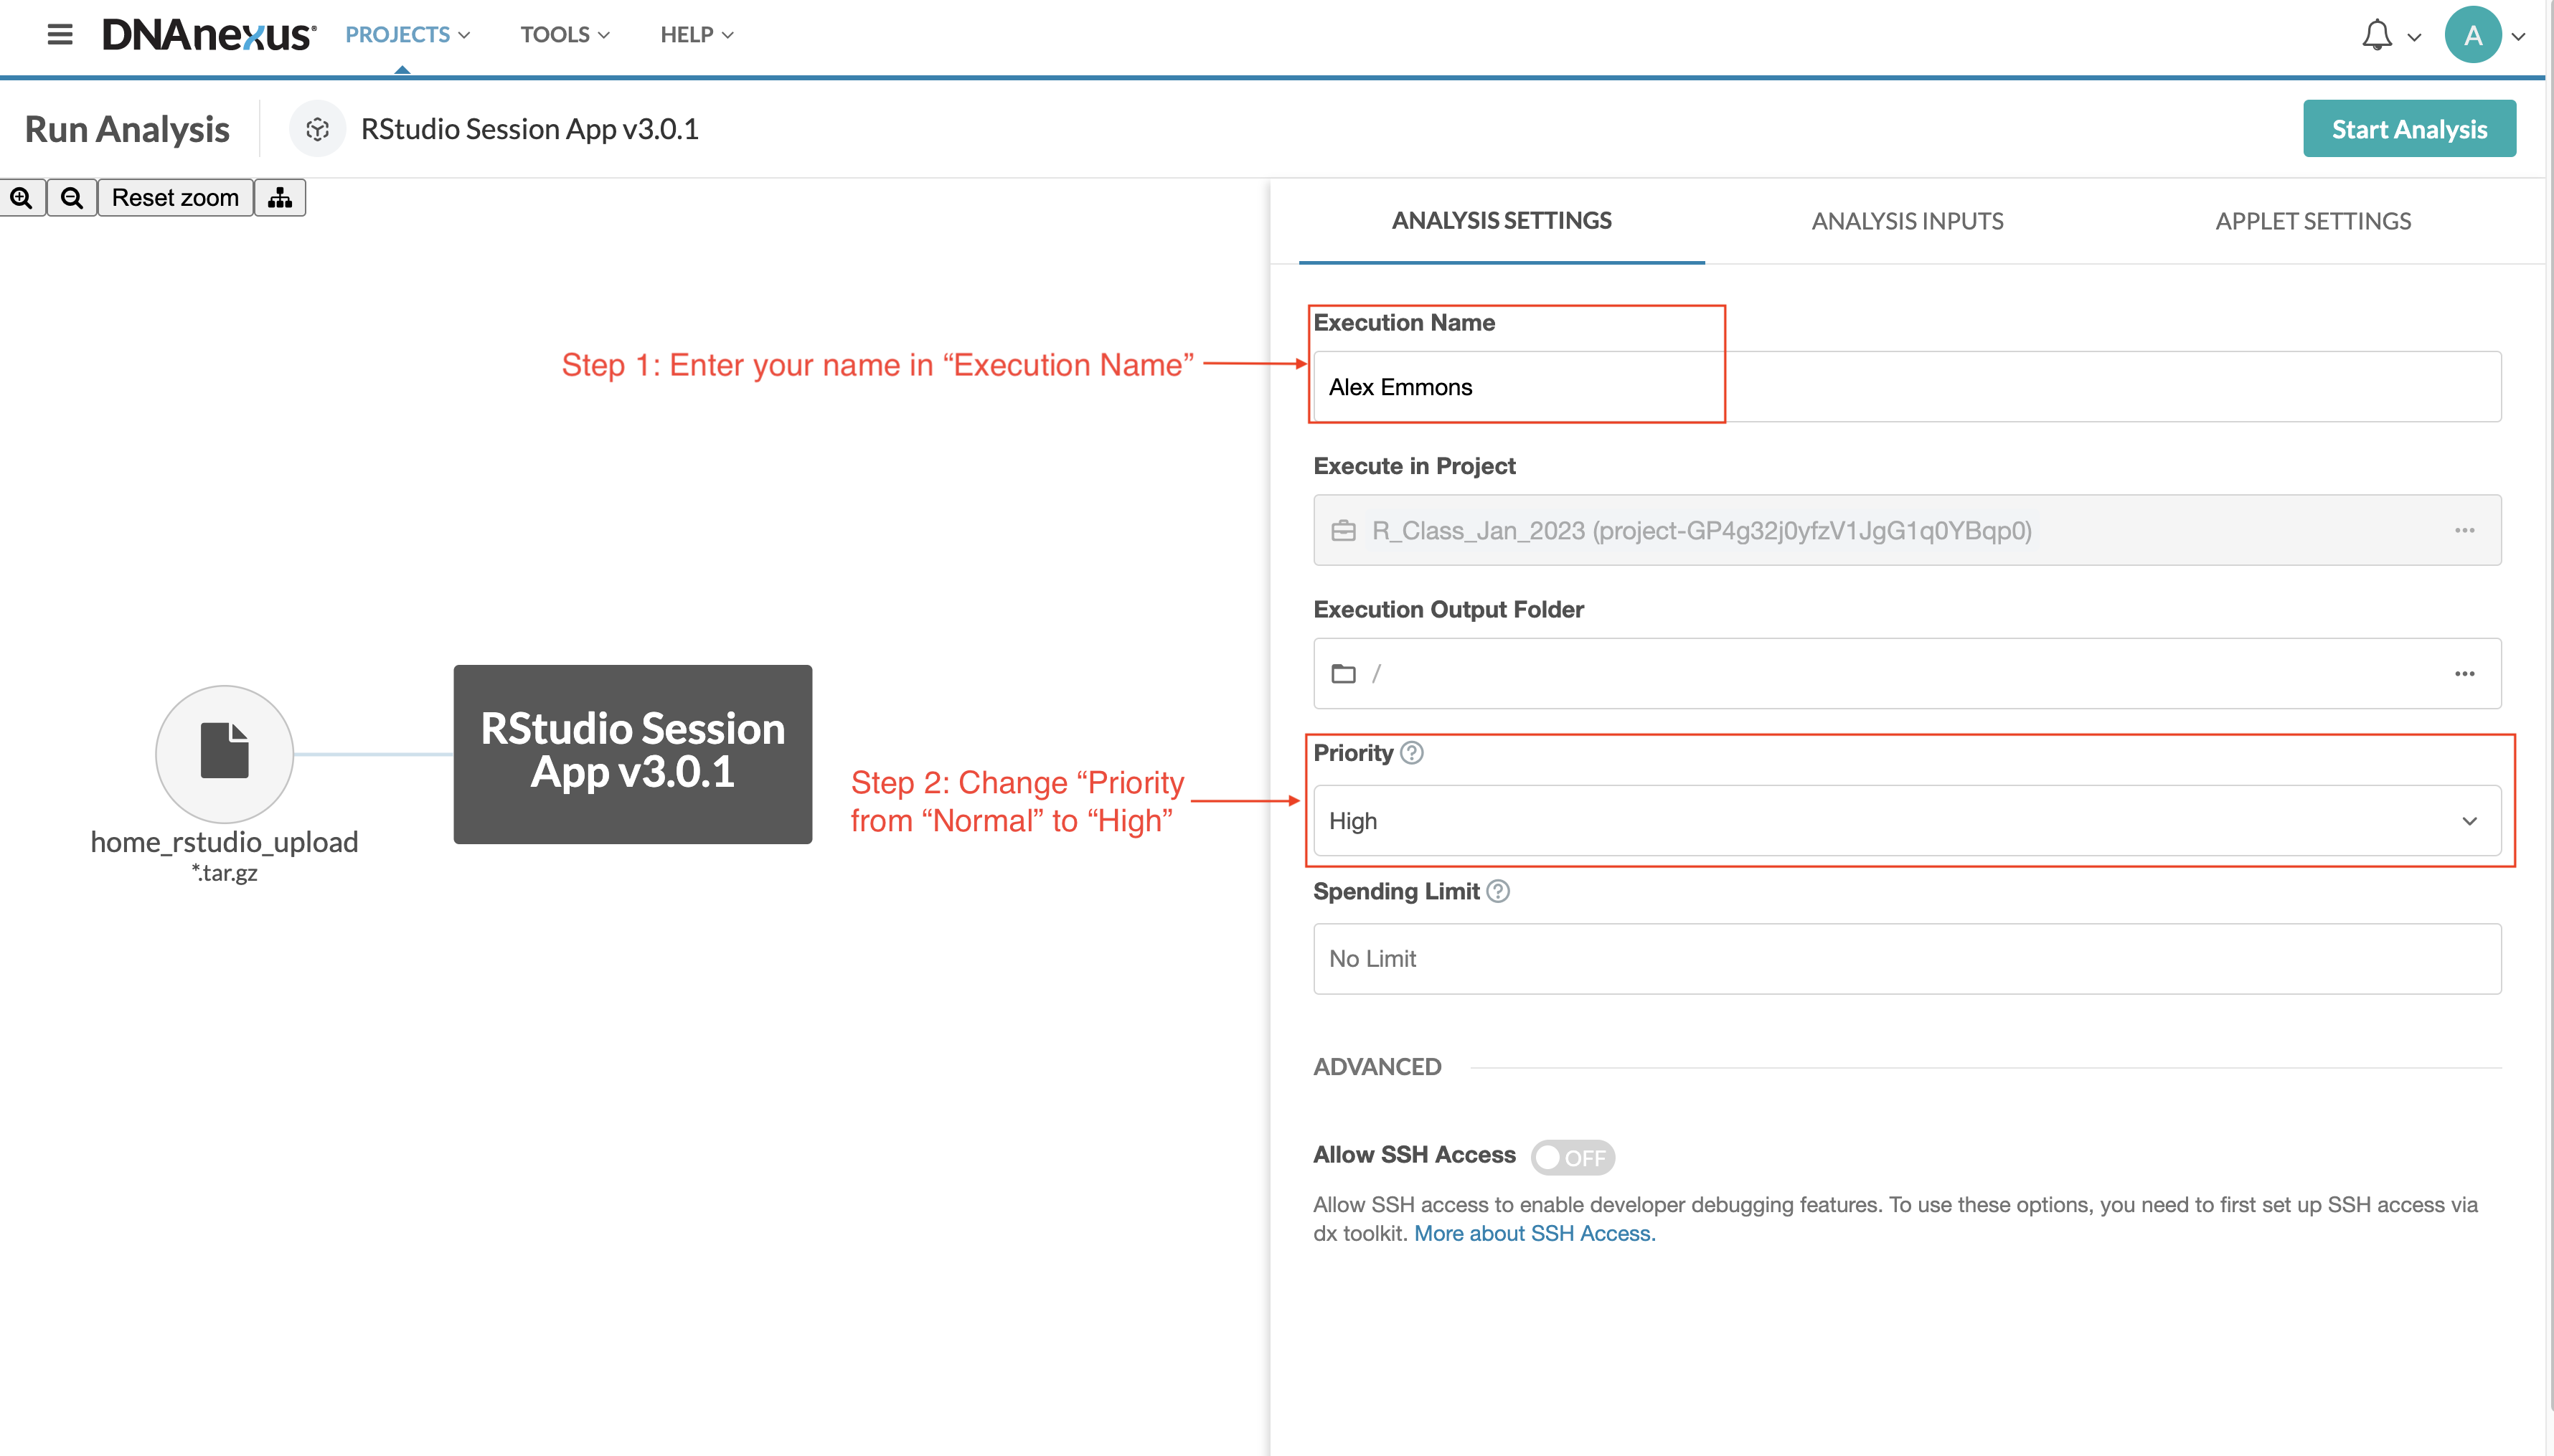The image size is (2554, 1456).
Task: Click the RStudio app cube icon
Action: pos(317,129)
